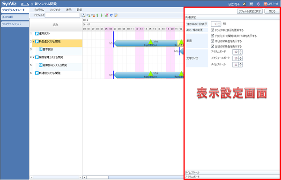
Task: Collapse the 機材管理システム開発 tree row
Action: 34,58
